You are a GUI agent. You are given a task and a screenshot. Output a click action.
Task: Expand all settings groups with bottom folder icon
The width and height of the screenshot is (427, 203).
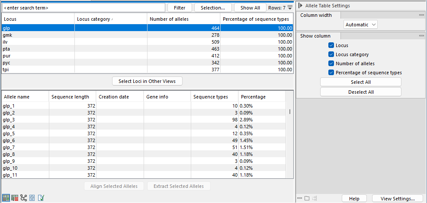point(307,198)
